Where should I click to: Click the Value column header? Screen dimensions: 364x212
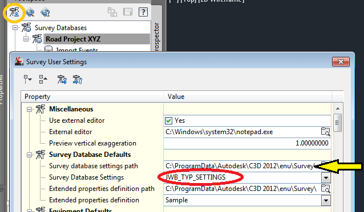point(248,97)
